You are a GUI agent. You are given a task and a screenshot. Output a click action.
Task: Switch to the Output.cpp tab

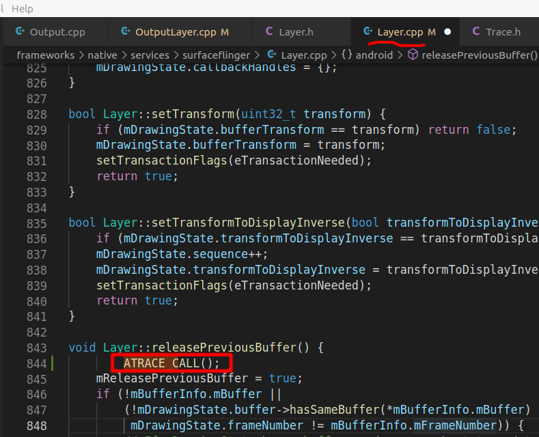[56, 32]
